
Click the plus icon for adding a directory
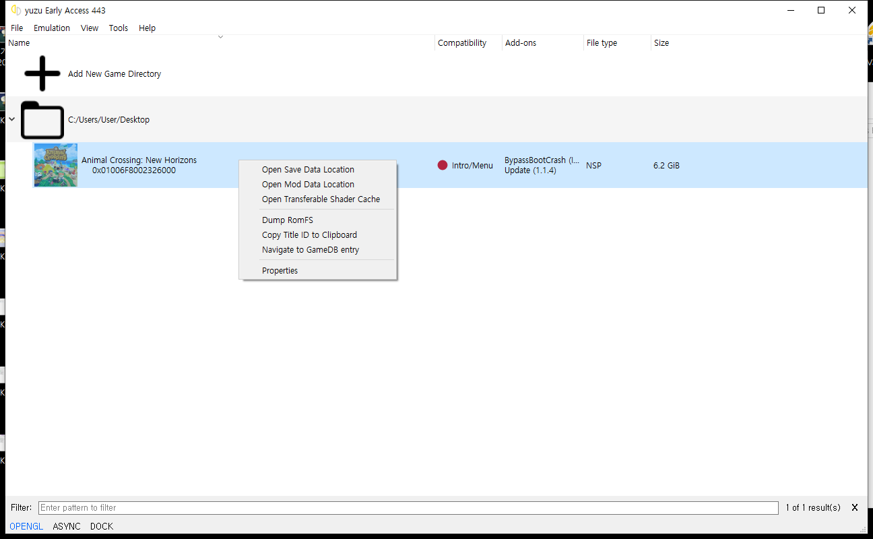(42, 73)
